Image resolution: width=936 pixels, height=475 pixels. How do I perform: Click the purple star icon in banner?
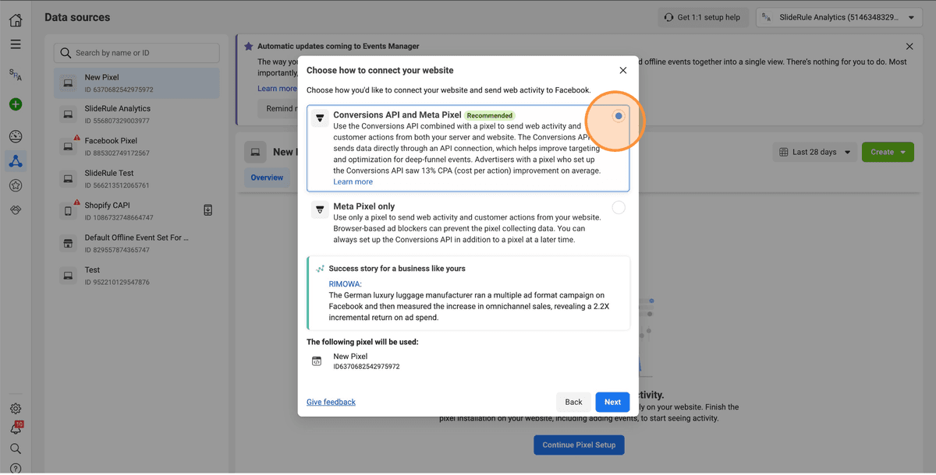tap(249, 46)
